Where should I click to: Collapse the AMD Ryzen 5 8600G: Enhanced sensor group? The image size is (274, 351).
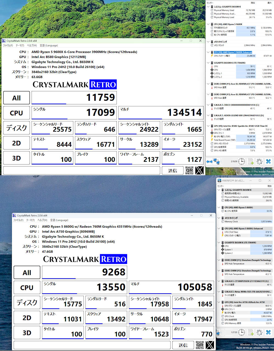(x=219, y=228)
